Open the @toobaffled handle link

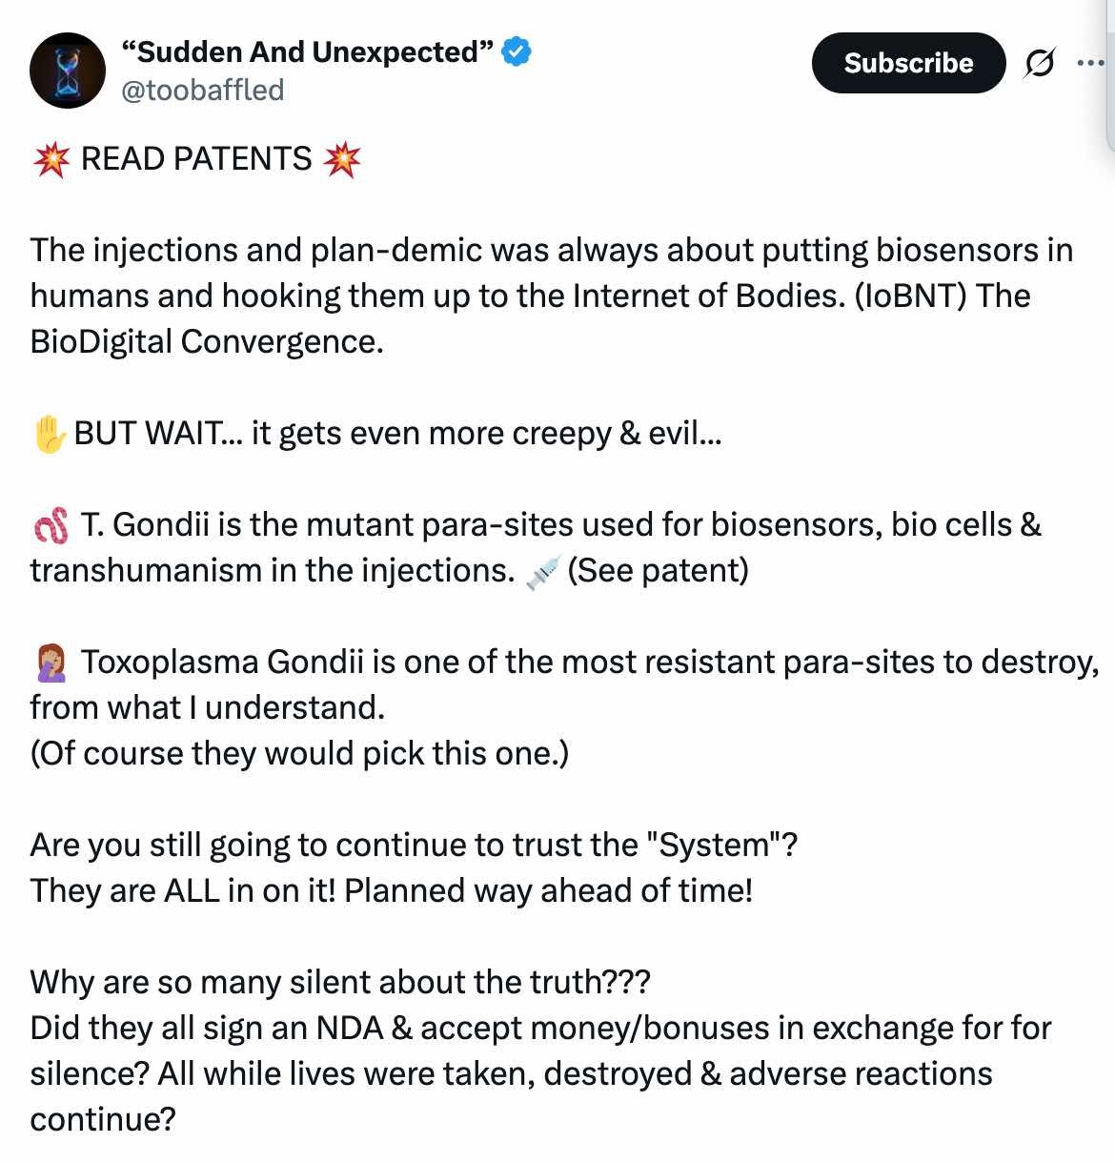(x=203, y=90)
